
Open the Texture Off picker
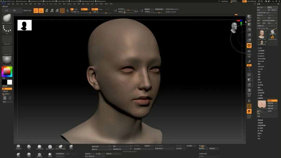(7, 51)
